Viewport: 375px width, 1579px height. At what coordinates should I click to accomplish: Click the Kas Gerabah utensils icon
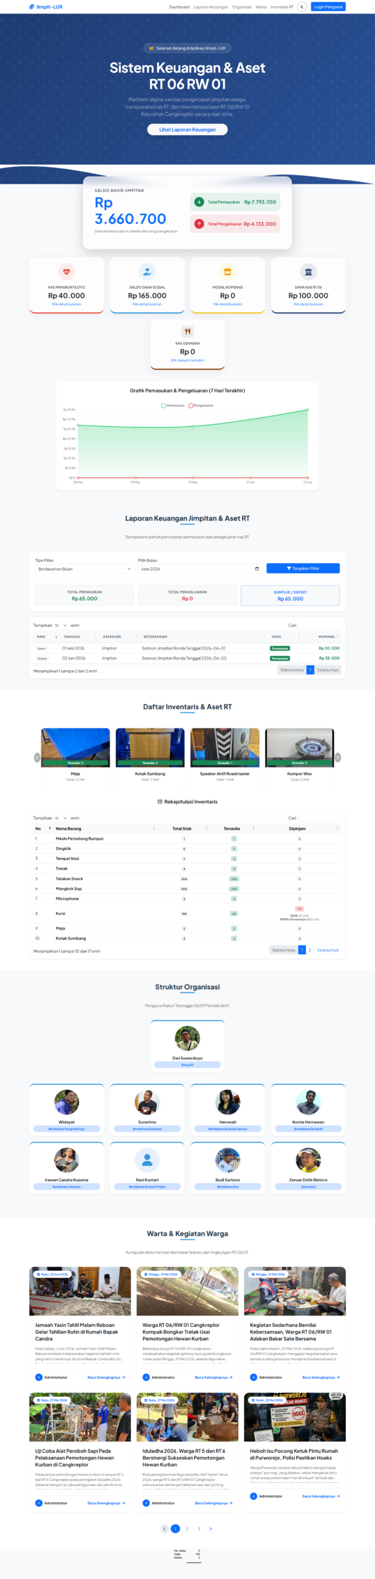click(x=187, y=331)
